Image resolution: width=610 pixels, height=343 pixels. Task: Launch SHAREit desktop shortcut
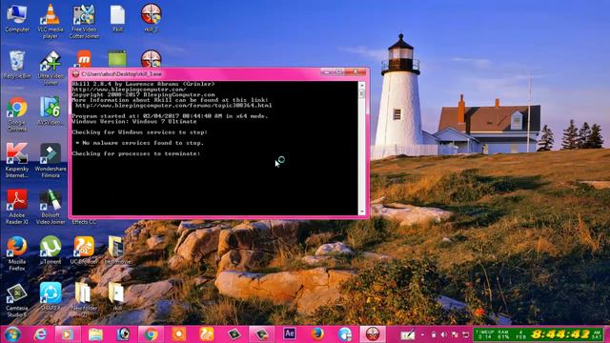(51, 296)
